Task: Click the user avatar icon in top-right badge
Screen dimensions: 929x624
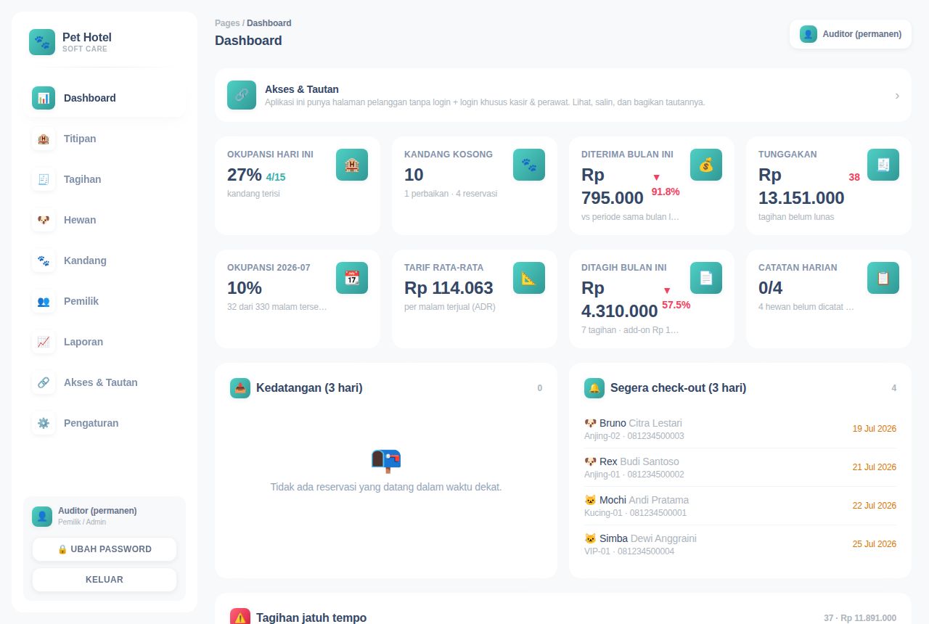Action: (809, 34)
